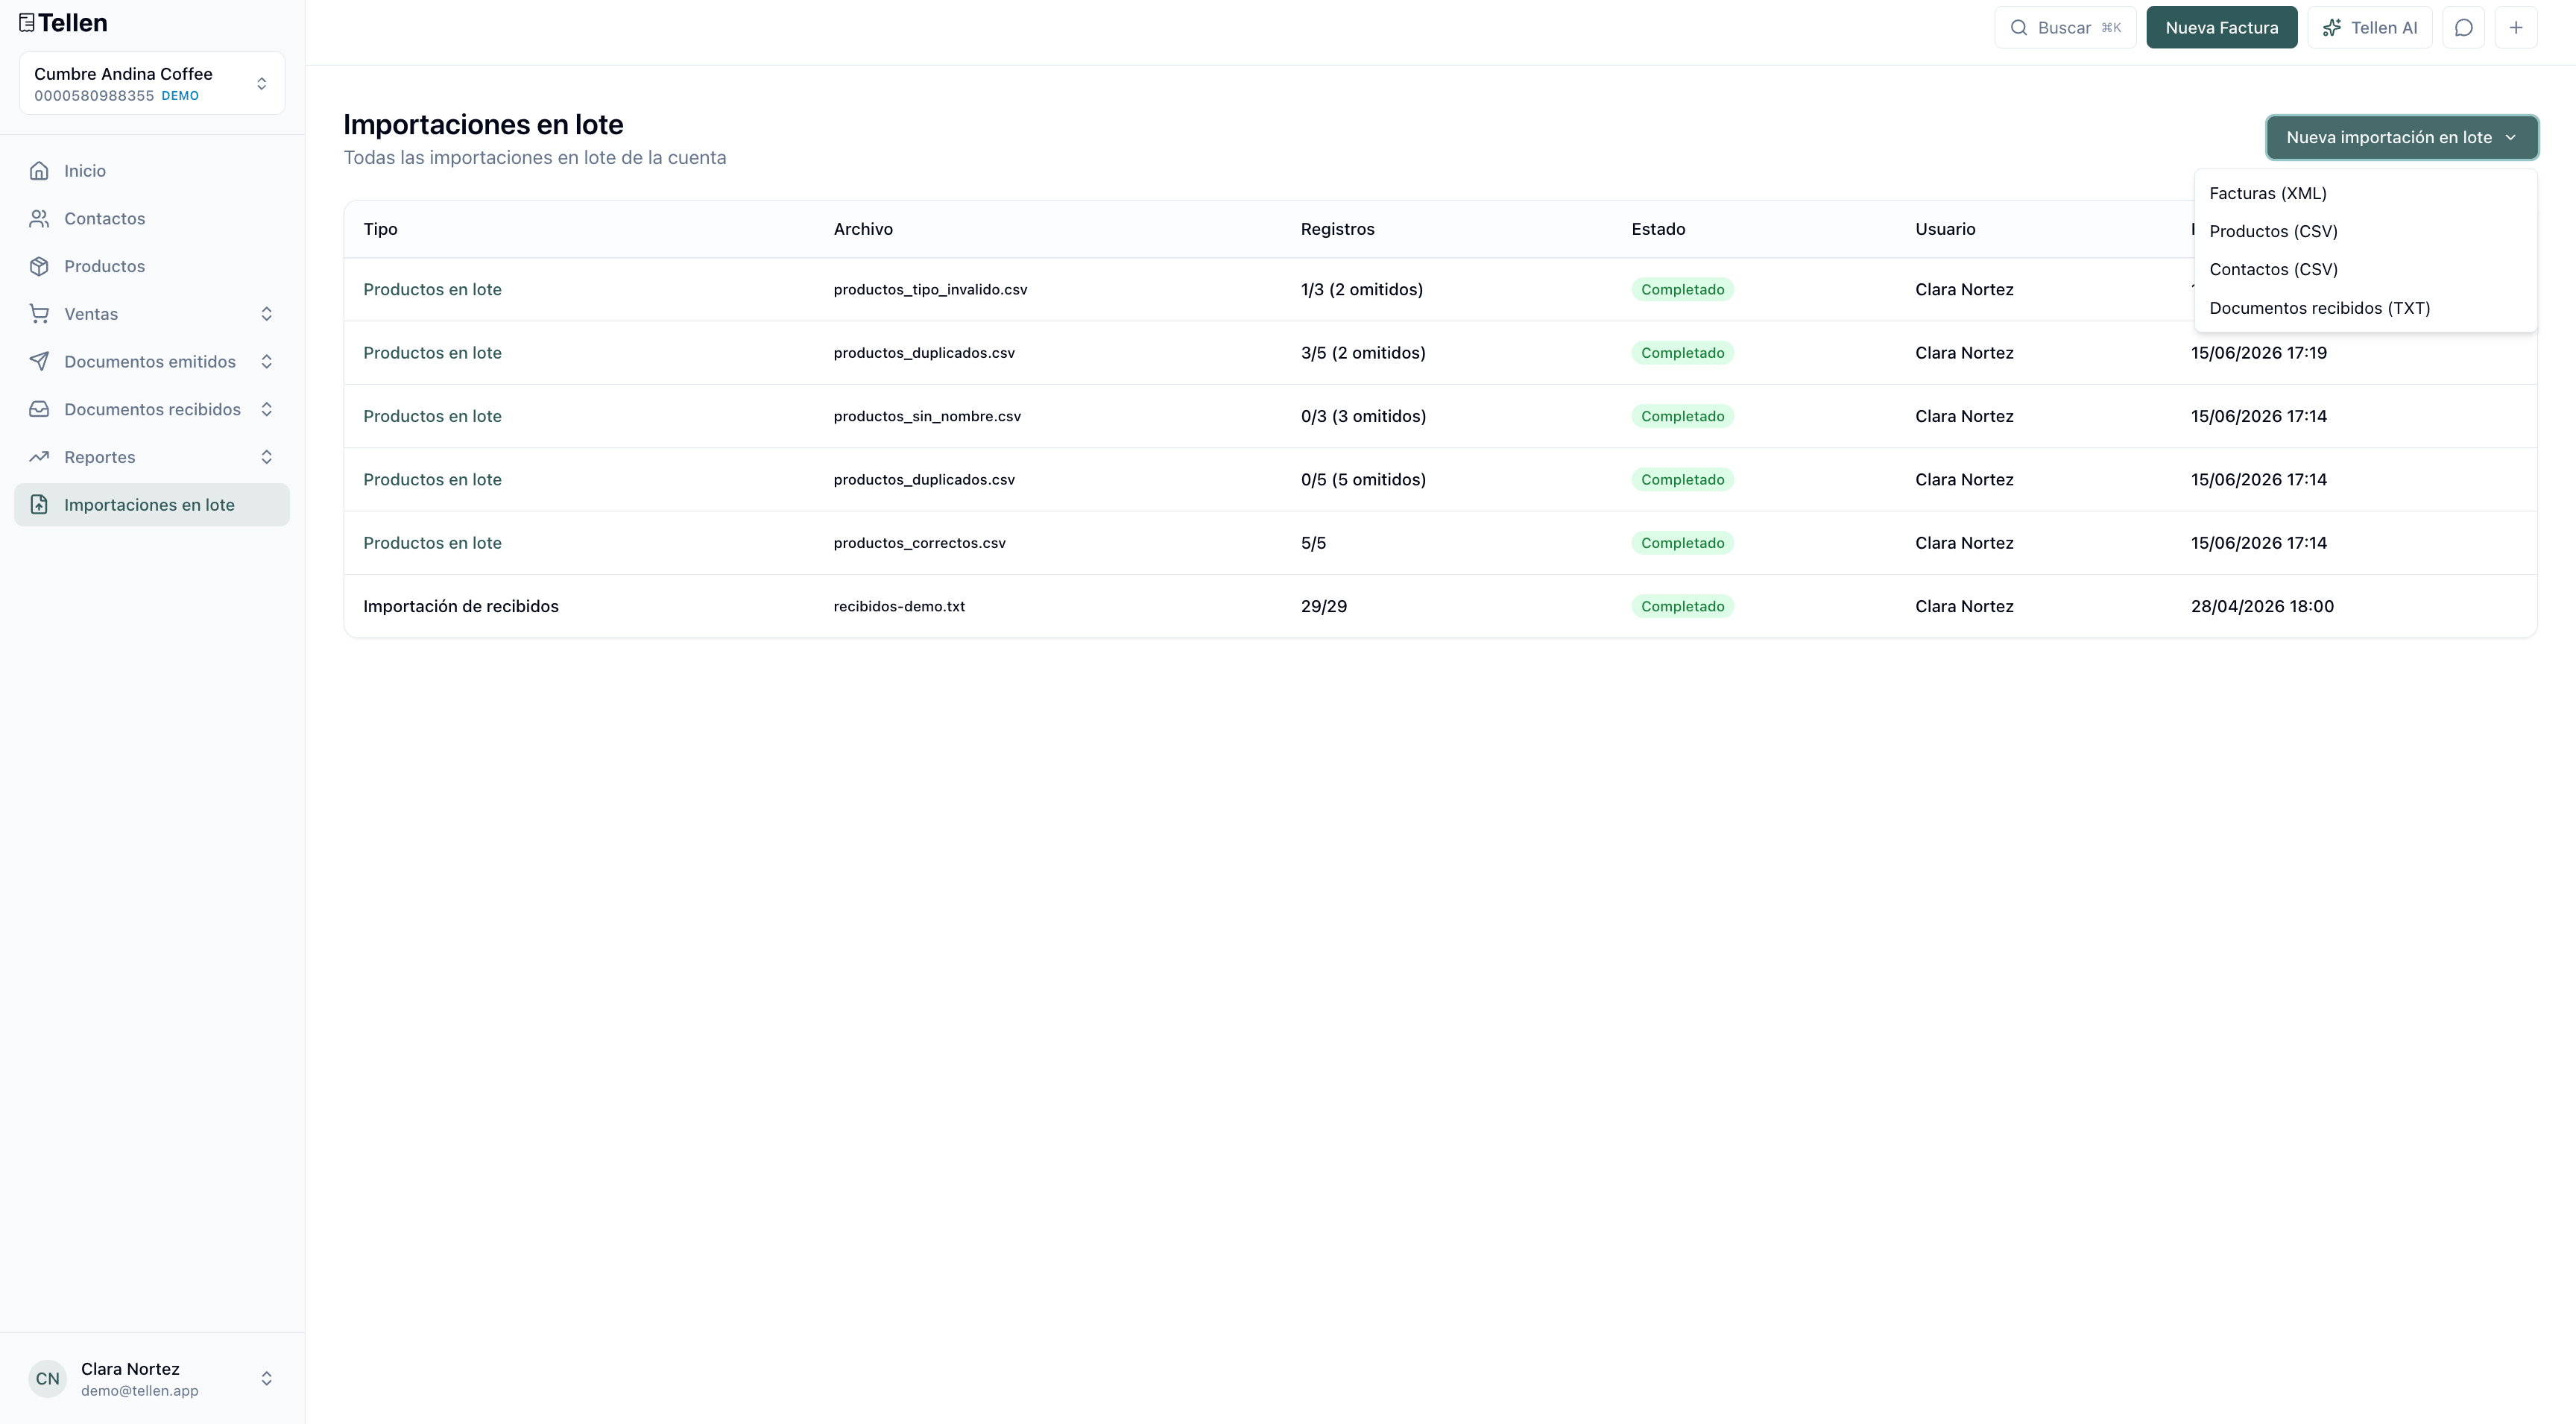Open the Clara Nortez user menu chevron
This screenshot has width=2576, height=1424.
click(267, 1378)
